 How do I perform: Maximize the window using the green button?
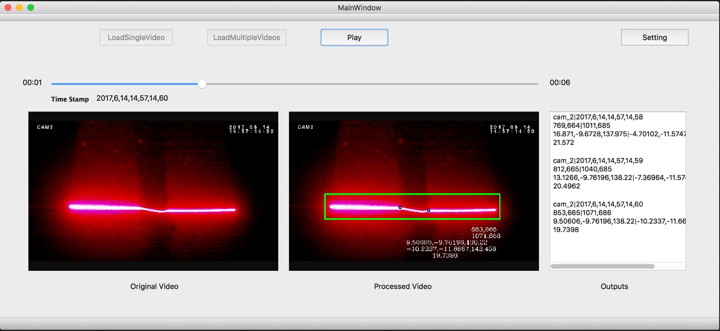(31, 8)
